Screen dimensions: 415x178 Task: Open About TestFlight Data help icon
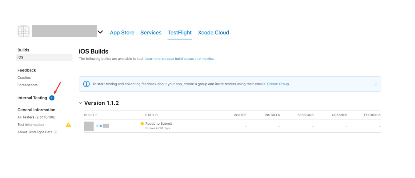coord(56,132)
